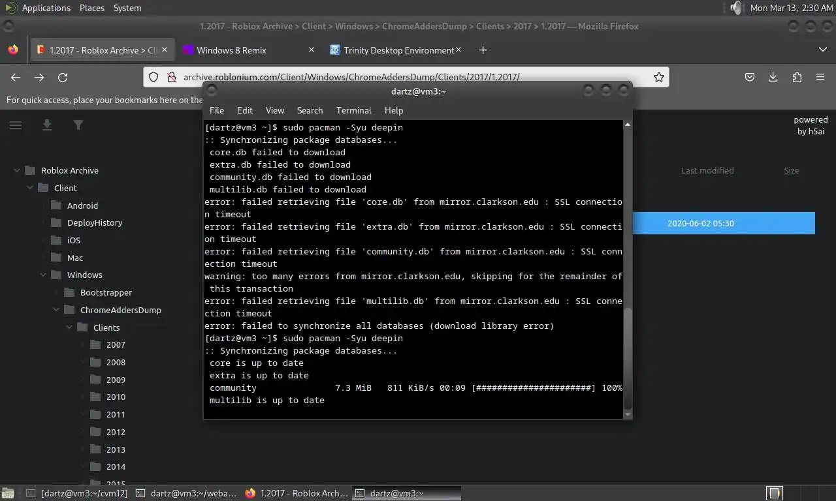This screenshot has width=836, height=501.
Task: Click the volume speaker icon in the tray
Action: click(736, 8)
